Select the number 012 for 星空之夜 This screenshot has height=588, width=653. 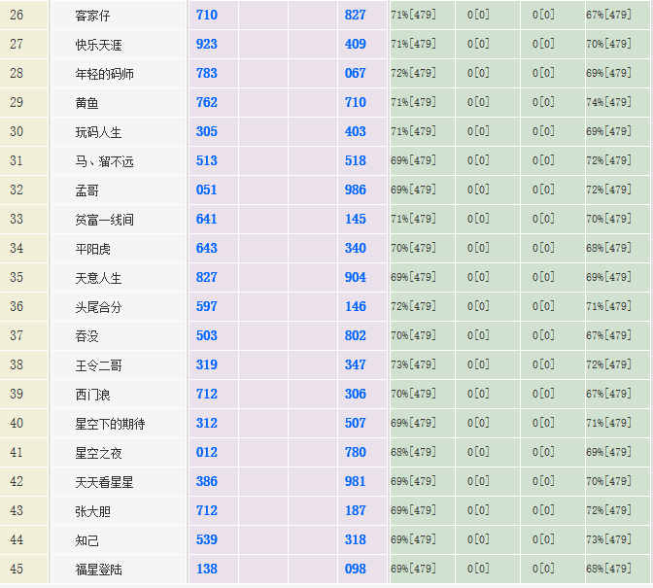[206, 452]
